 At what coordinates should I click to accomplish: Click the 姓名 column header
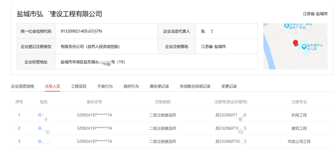pos(44,102)
